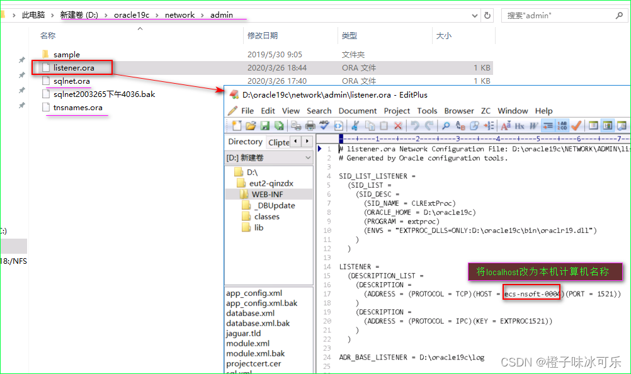Select jaguar.tld in file list
Screen dimensions: 631x374
tap(244, 333)
